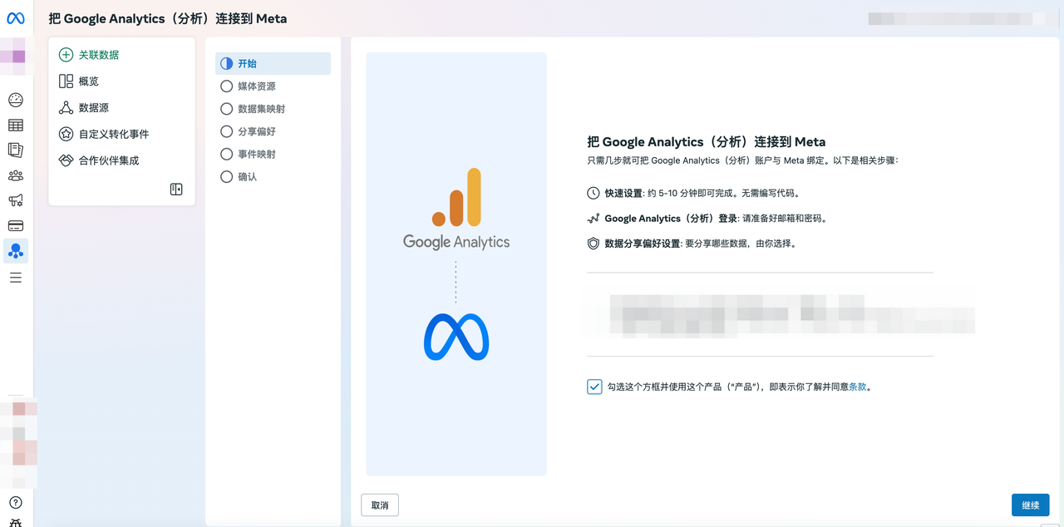Screen dimensions: 1064x527
Task: Select the 媒体资源 step
Action: click(x=256, y=86)
